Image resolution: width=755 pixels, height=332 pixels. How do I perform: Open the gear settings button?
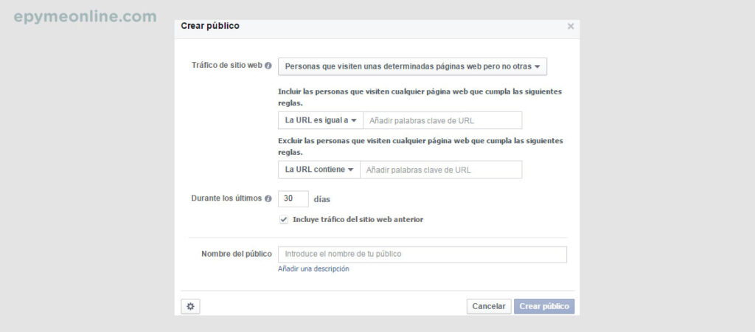[x=190, y=306]
